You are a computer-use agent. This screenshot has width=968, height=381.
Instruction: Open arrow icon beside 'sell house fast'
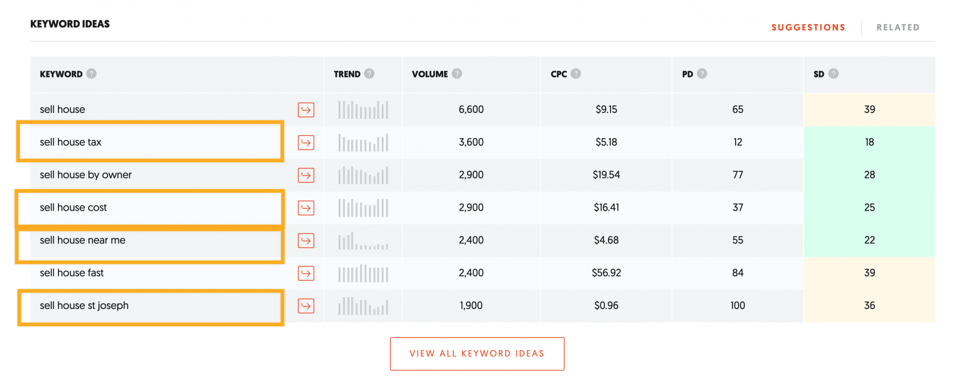coord(306,274)
